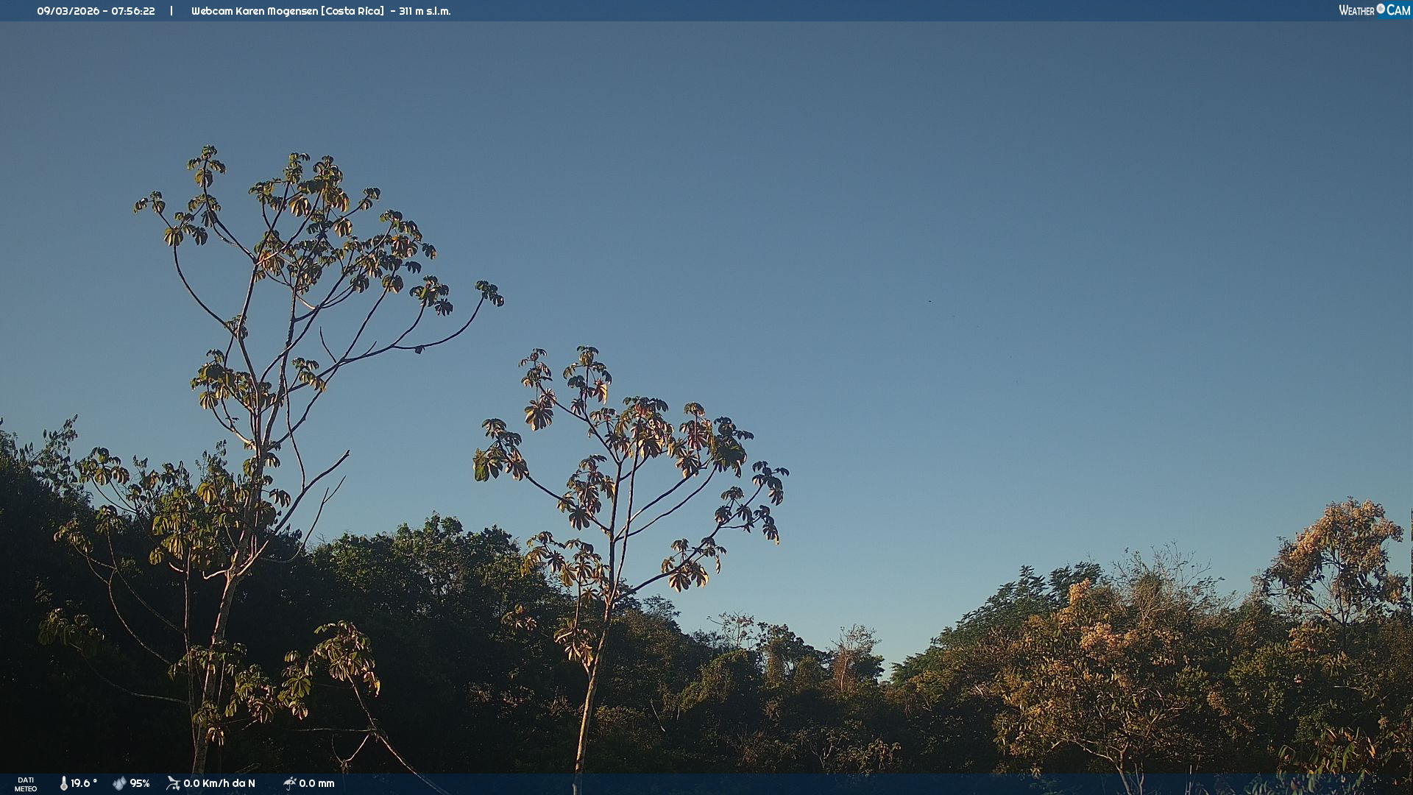Click the 311 m s.l.m. altitude text
The height and width of the screenshot is (795, 1413).
click(x=425, y=11)
